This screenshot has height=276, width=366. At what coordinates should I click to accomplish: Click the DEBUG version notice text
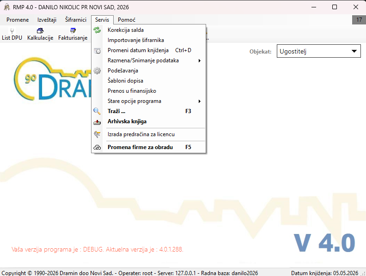point(98,249)
